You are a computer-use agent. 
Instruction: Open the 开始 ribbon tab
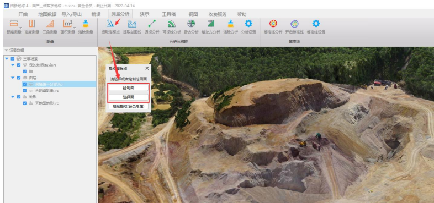pyautogui.click(x=23, y=14)
